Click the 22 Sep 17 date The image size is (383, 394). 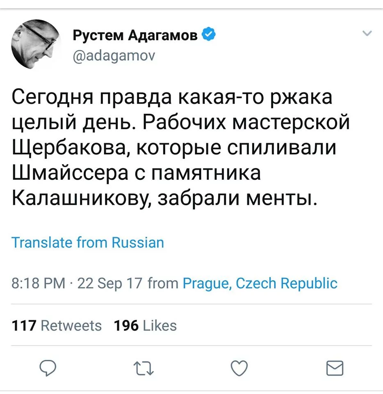click(x=110, y=284)
